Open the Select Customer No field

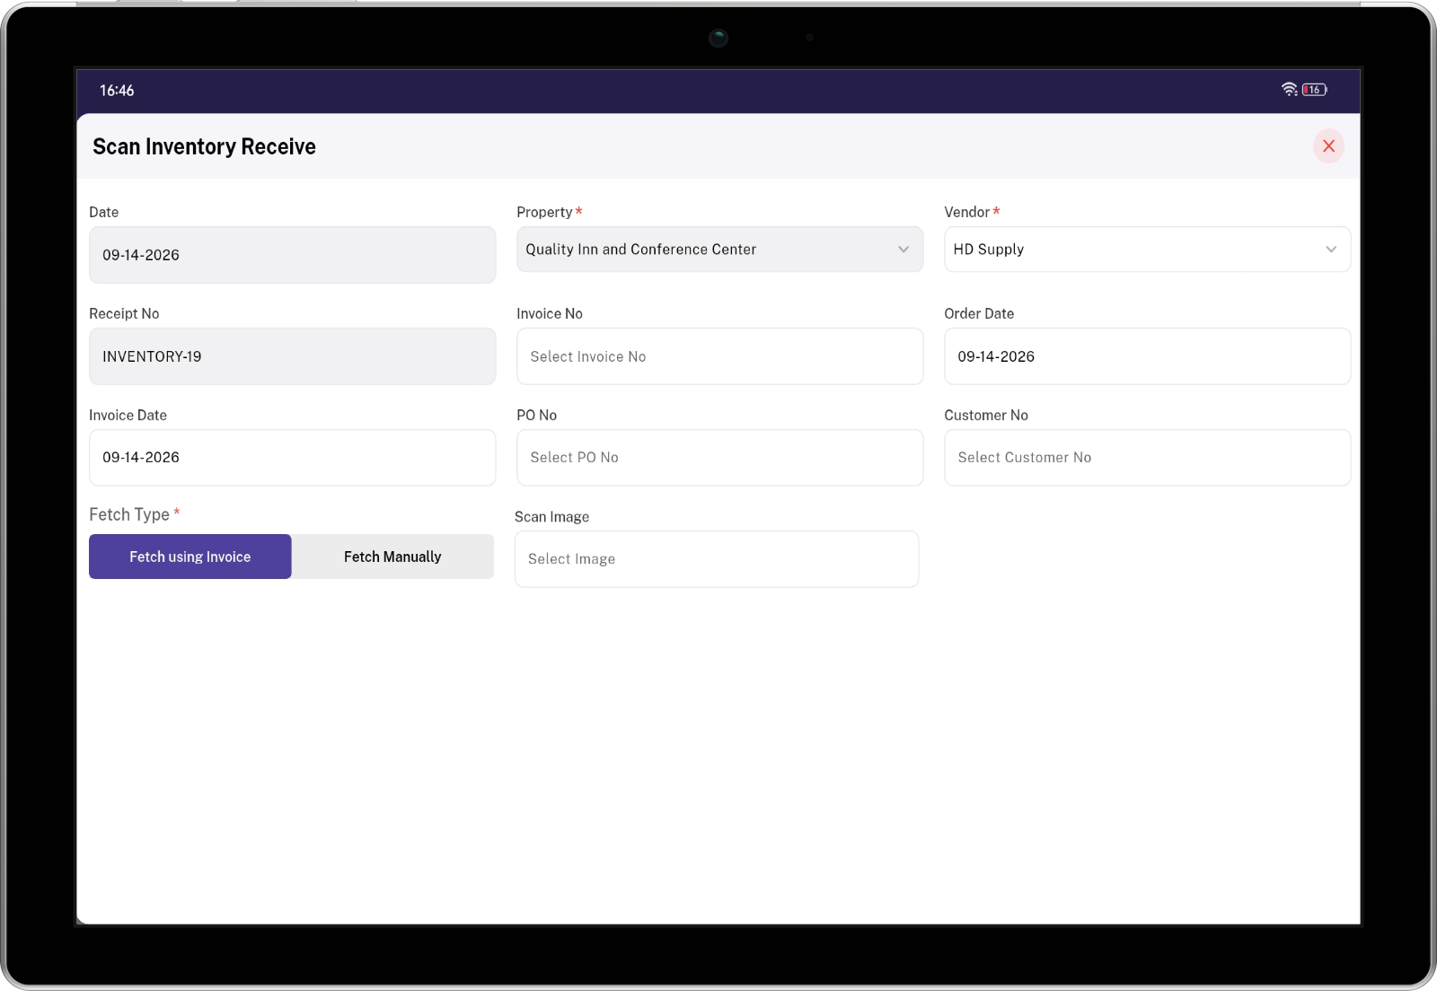click(1147, 458)
